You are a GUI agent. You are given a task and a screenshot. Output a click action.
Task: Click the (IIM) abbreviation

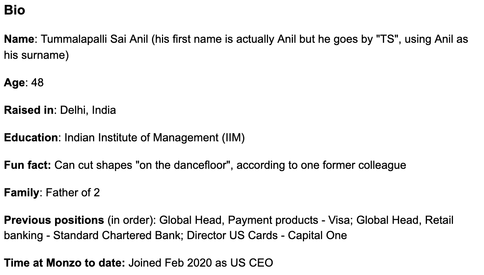[233, 137]
